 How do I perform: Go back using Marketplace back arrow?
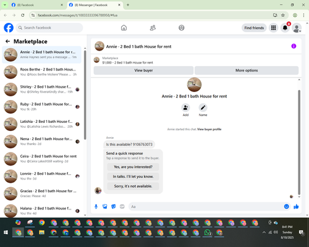coord(7,41)
